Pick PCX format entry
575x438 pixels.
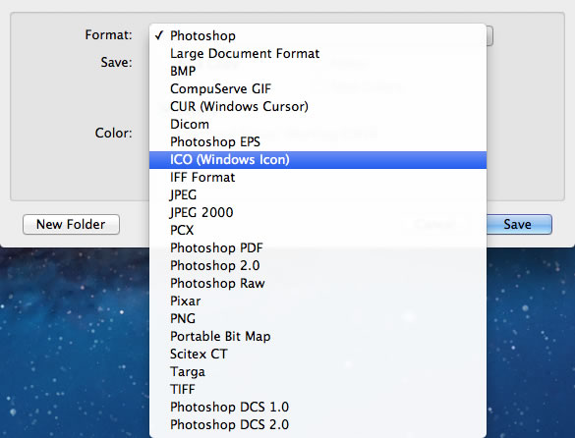pyautogui.click(x=317, y=230)
